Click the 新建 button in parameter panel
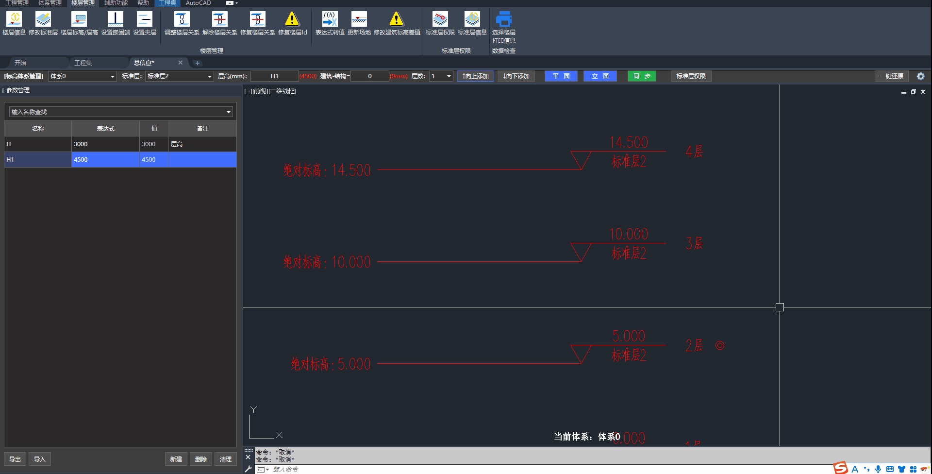932x474 pixels. pyautogui.click(x=176, y=459)
